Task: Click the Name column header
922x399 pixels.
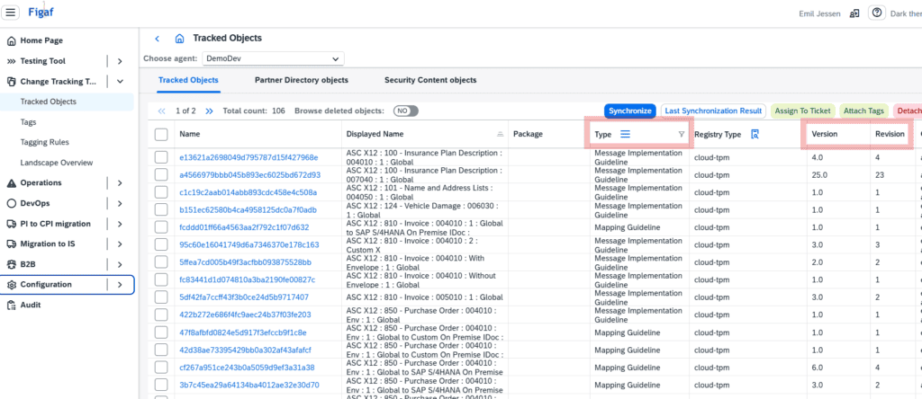Action: coord(189,135)
